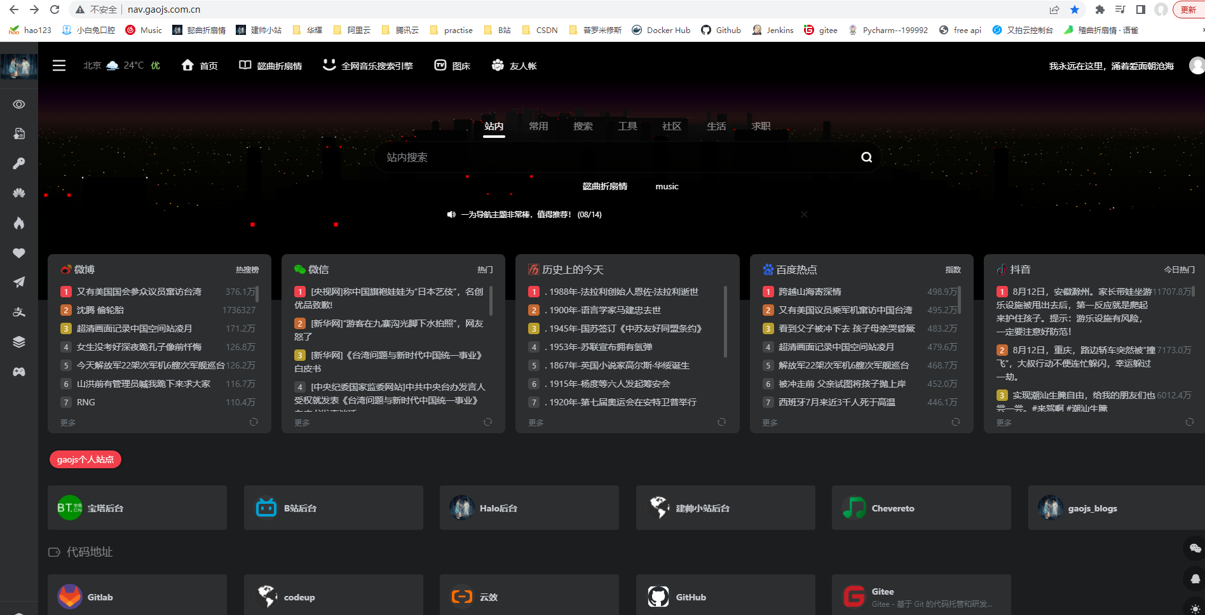The width and height of the screenshot is (1205, 615).
Task: Click the bell notification floating icon
Action: [x=1195, y=579]
